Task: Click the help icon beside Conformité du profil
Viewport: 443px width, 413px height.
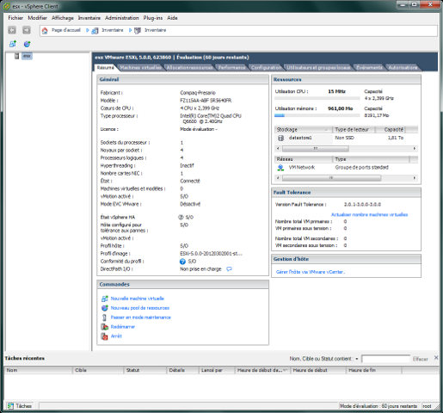Action: [182, 262]
